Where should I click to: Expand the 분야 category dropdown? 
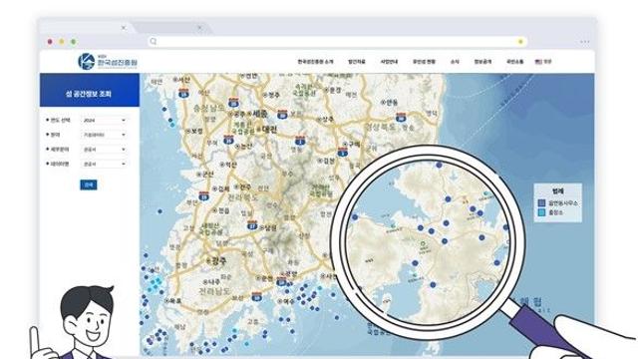tap(104, 135)
